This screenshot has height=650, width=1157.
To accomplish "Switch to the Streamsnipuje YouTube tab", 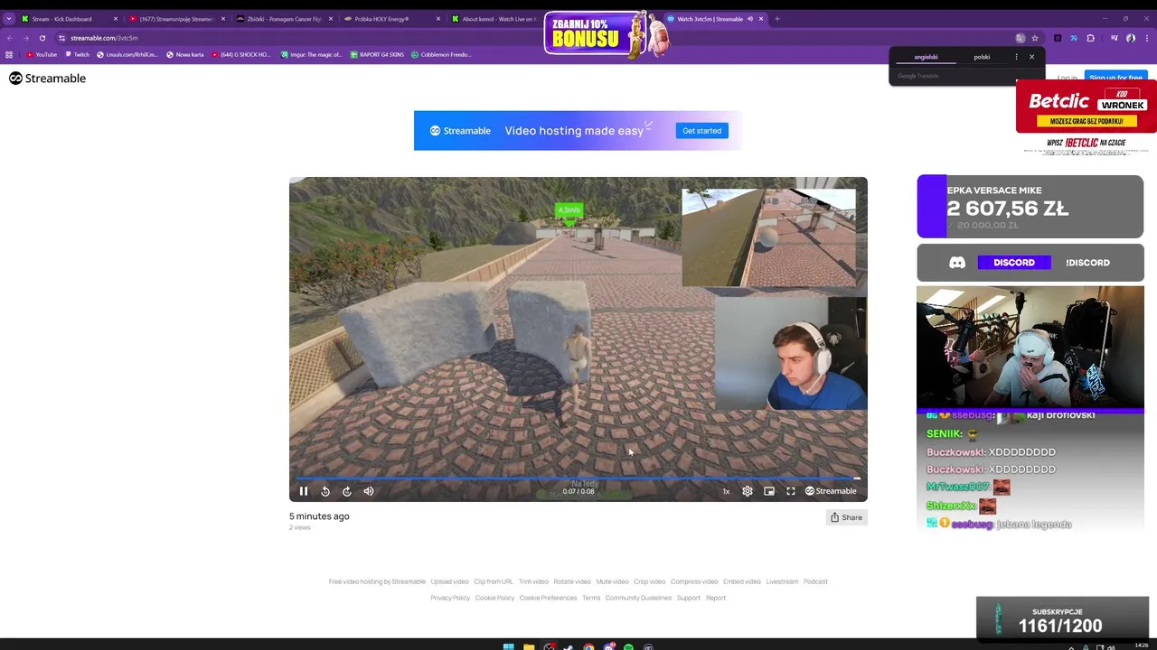I will (x=176, y=19).
